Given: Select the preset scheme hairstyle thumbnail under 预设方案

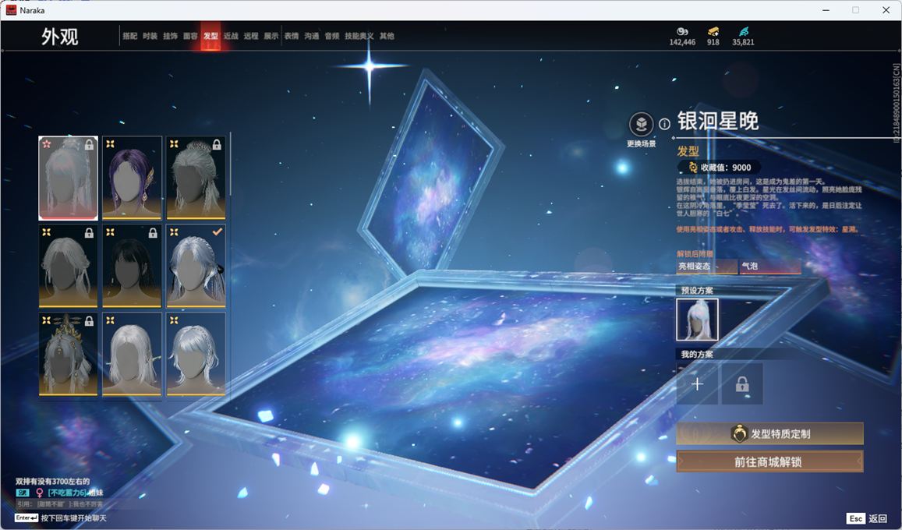Looking at the screenshot, I should click(697, 320).
